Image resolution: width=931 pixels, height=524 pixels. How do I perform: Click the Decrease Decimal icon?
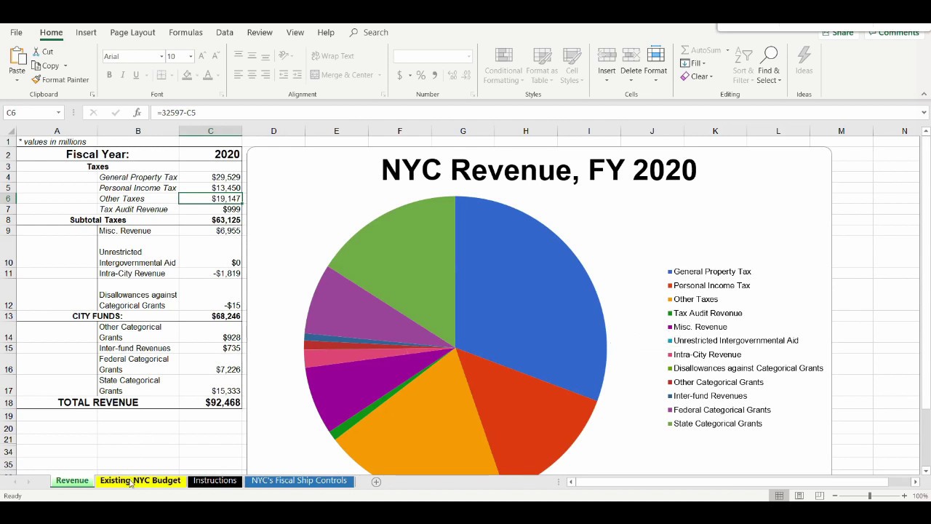click(467, 75)
